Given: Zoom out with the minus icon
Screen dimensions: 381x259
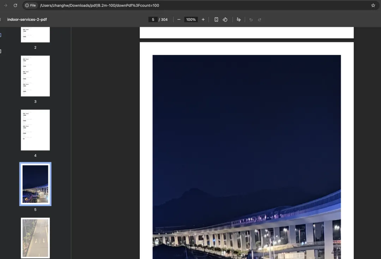Looking at the screenshot, I should coord(179,19).
